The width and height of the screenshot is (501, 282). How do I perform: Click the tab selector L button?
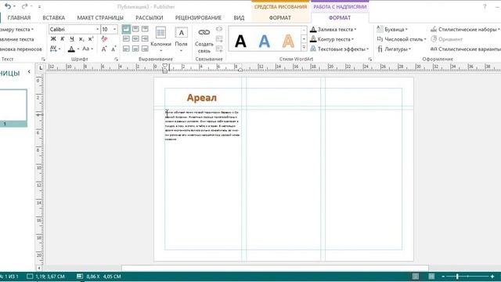[x=40, y=68]
